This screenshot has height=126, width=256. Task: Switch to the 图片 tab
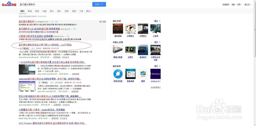pos(59,11)
